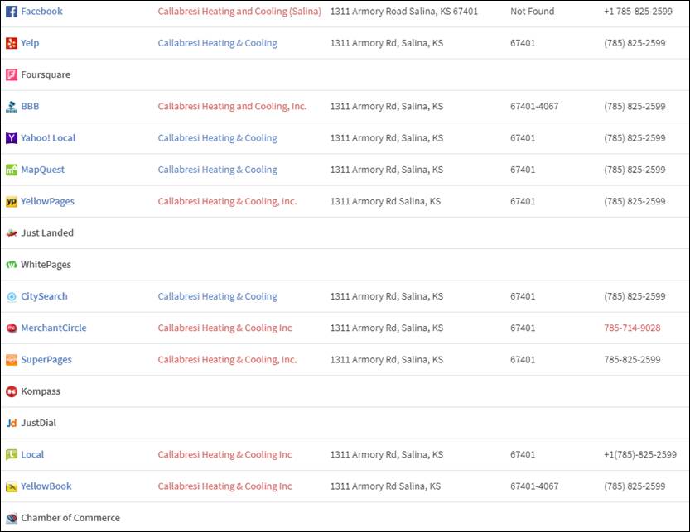The width and height of the screenshot is (690, 532).
Task: Select Local row phone +1(785)-825-2599
Action: (640, 454)
